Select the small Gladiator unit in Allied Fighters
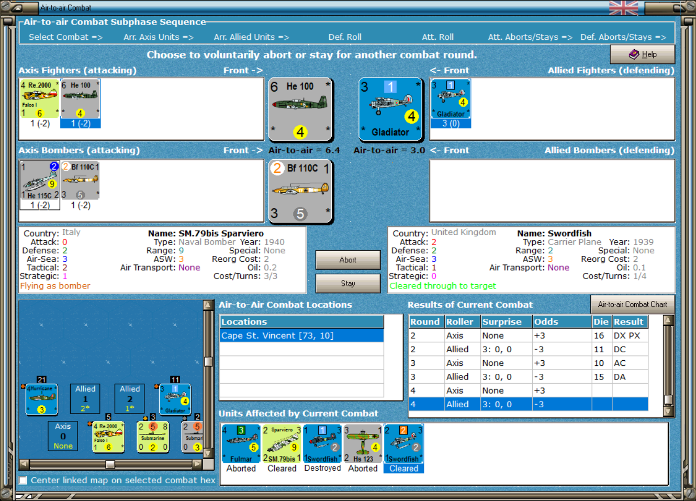Screen dimensions: 696x501 [x=451, y=99]
